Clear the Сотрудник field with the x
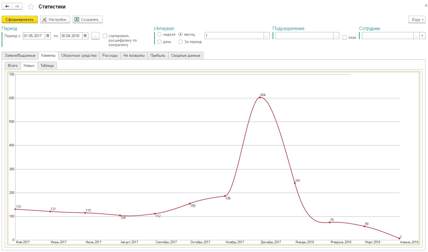Image resolution: width=428 pixels, height=252 pixels. [x=422, y=36]
